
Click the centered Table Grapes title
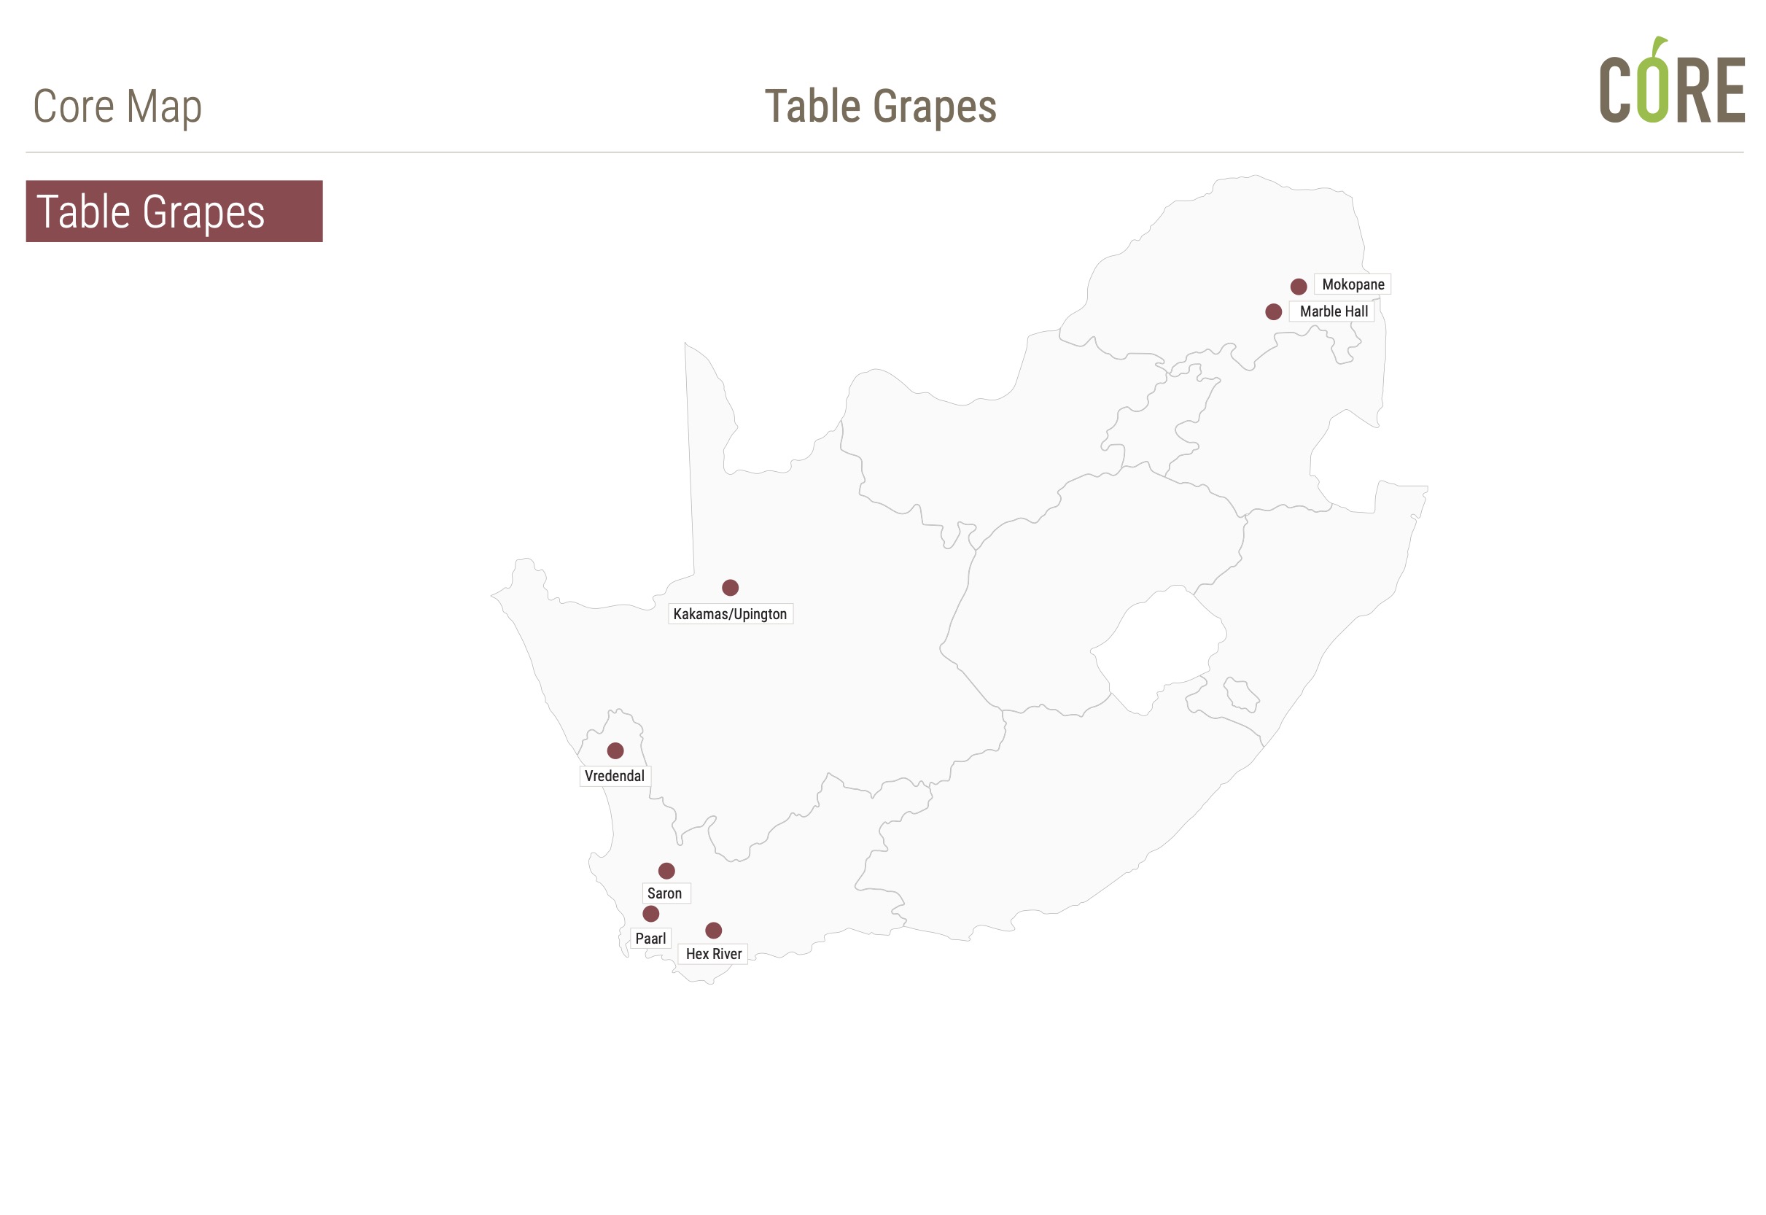[x=881, y=106]
